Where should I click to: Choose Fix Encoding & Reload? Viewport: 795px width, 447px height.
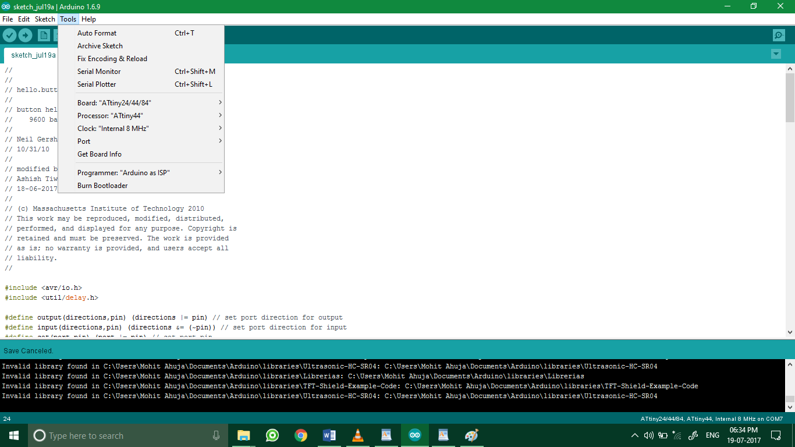pyautogui.click(x=141, y=59)
